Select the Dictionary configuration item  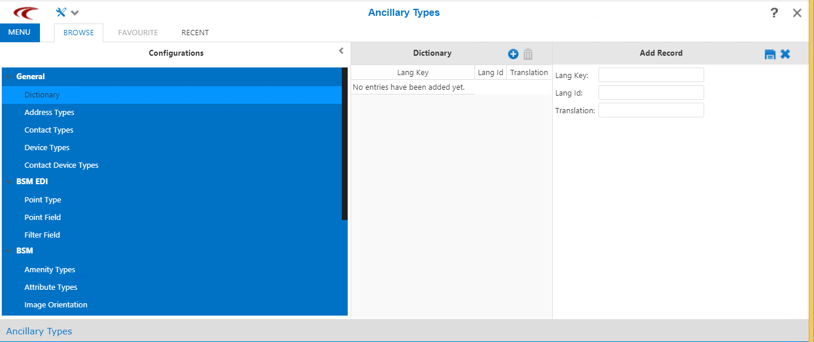pyautogui.click(x=42, y=94)
